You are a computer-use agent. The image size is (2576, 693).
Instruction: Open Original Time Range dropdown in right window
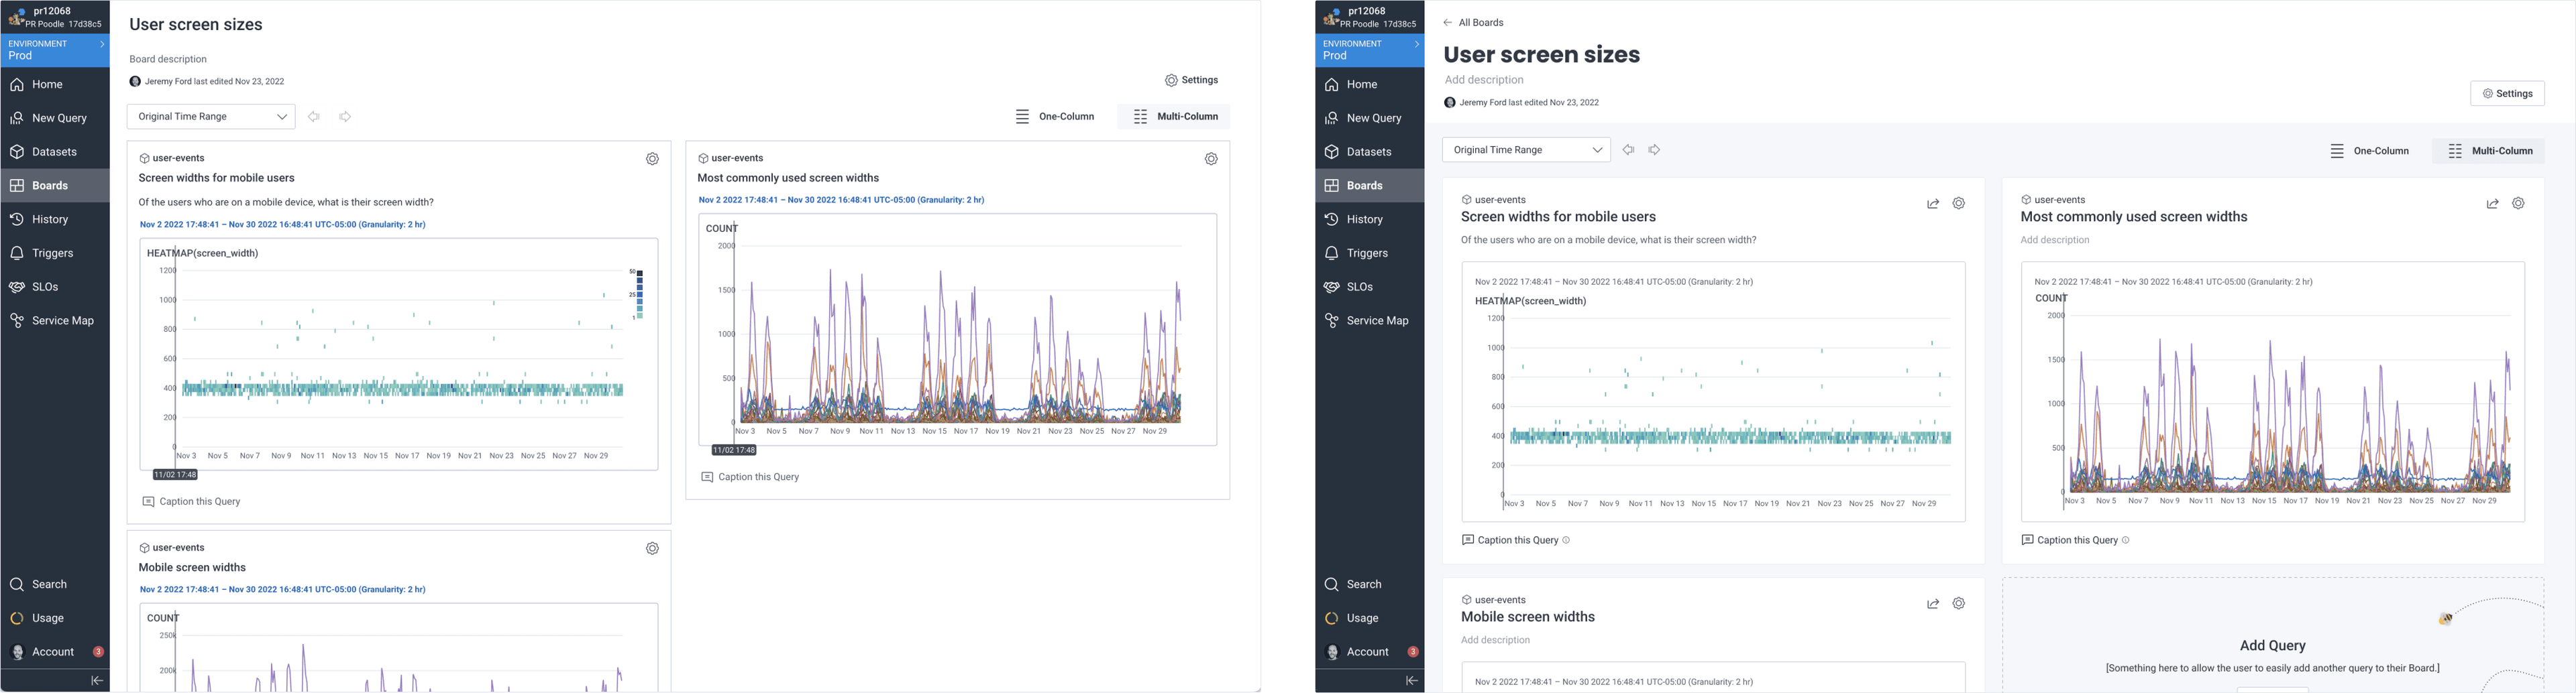coord(1526,149)
